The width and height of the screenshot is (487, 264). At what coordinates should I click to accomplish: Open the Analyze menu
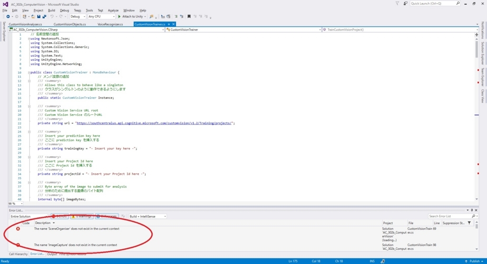[x=113, y=10]
